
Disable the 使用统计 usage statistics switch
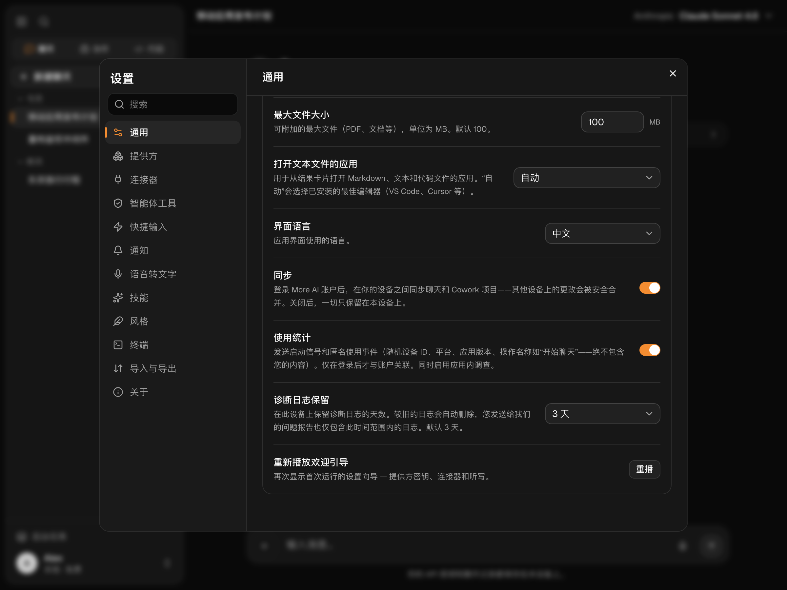click(x=649, y=350)
